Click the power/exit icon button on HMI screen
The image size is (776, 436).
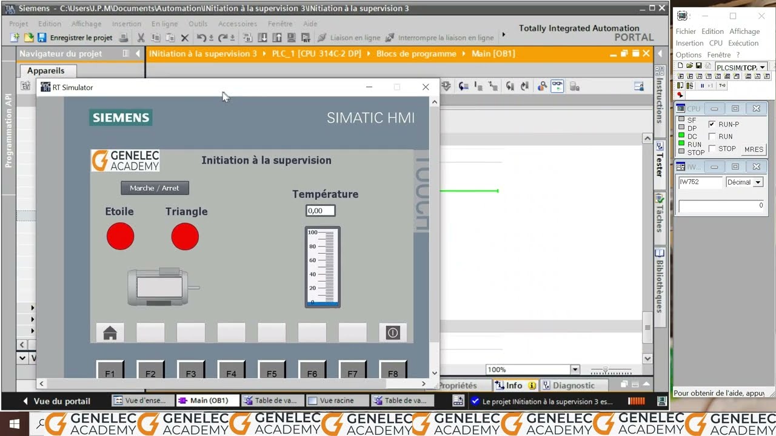pyautogui.click(x=393, y=333)
